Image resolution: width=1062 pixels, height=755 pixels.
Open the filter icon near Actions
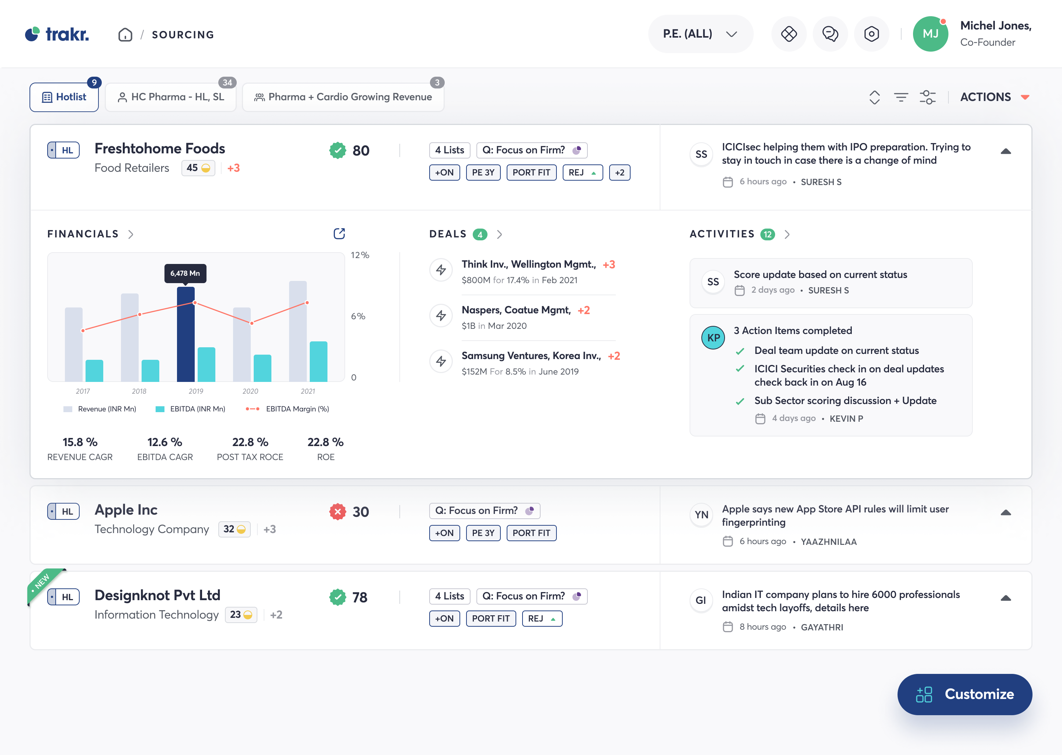pos(901,97)
